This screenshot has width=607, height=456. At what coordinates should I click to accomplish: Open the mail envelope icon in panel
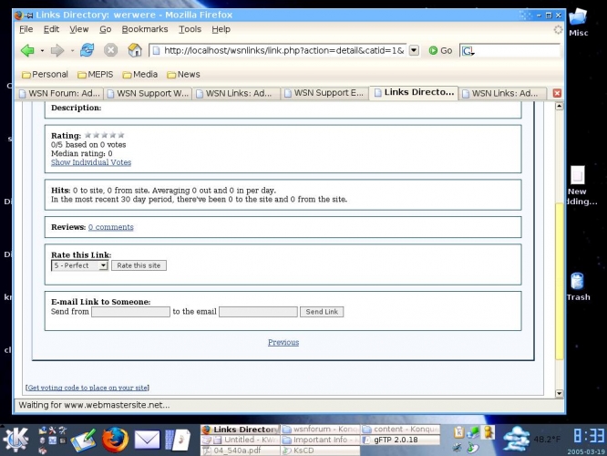(147, 440)
